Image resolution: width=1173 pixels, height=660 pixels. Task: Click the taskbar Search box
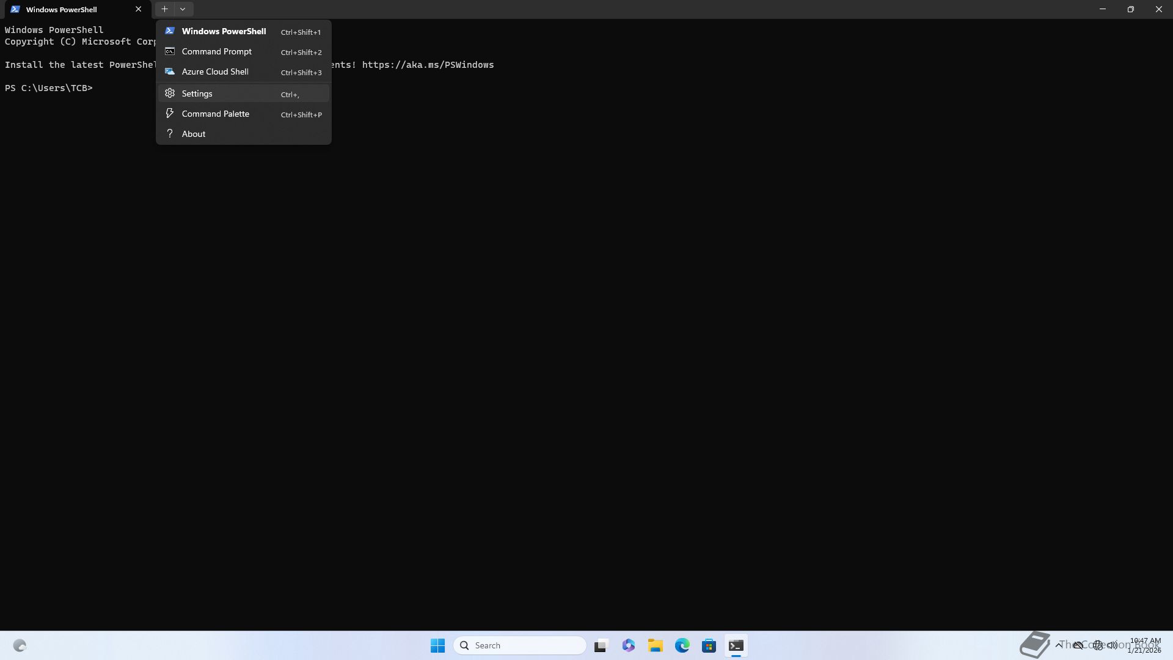(519, 645)
